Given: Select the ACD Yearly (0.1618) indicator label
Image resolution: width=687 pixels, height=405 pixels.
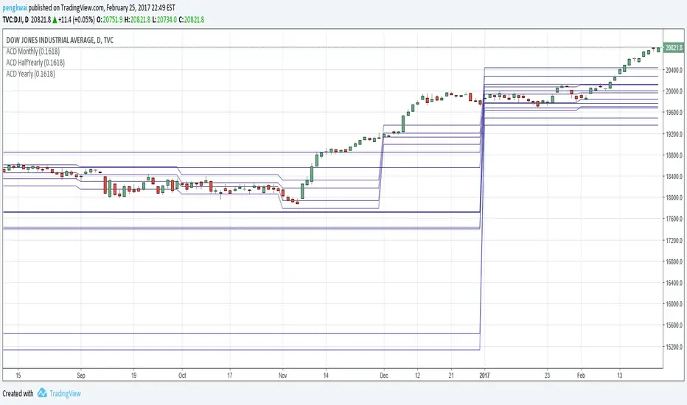Looking at the screenshot, I should (31, 74).
